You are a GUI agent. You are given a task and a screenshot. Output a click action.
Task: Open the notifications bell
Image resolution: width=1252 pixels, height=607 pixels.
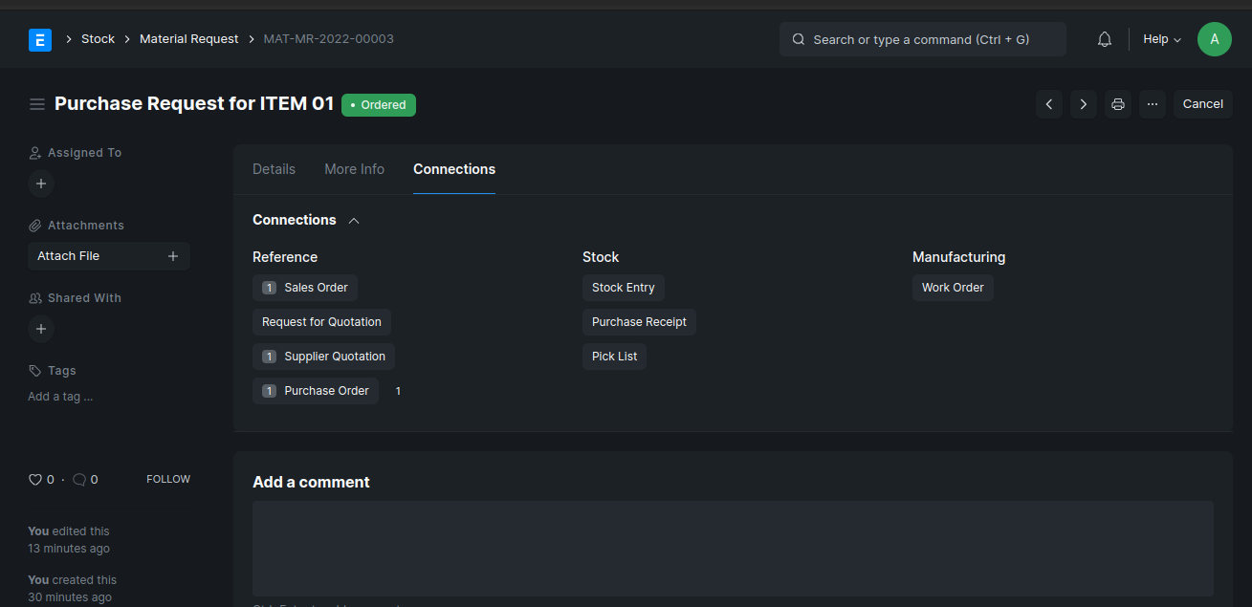tap(1104, 38)
